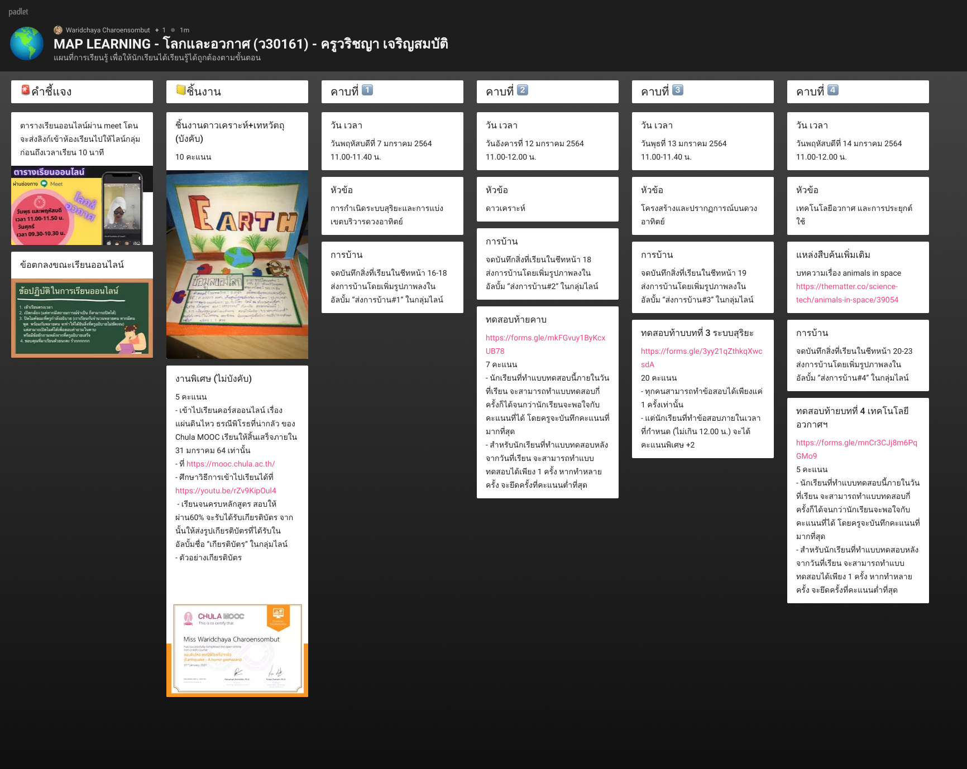Select the คำชี้แจง column header

(82, 91)
